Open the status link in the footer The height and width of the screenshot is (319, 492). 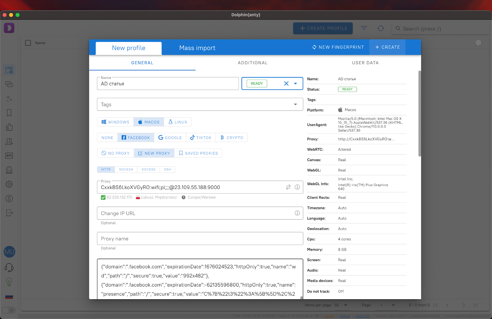click(x=345, y=316)
